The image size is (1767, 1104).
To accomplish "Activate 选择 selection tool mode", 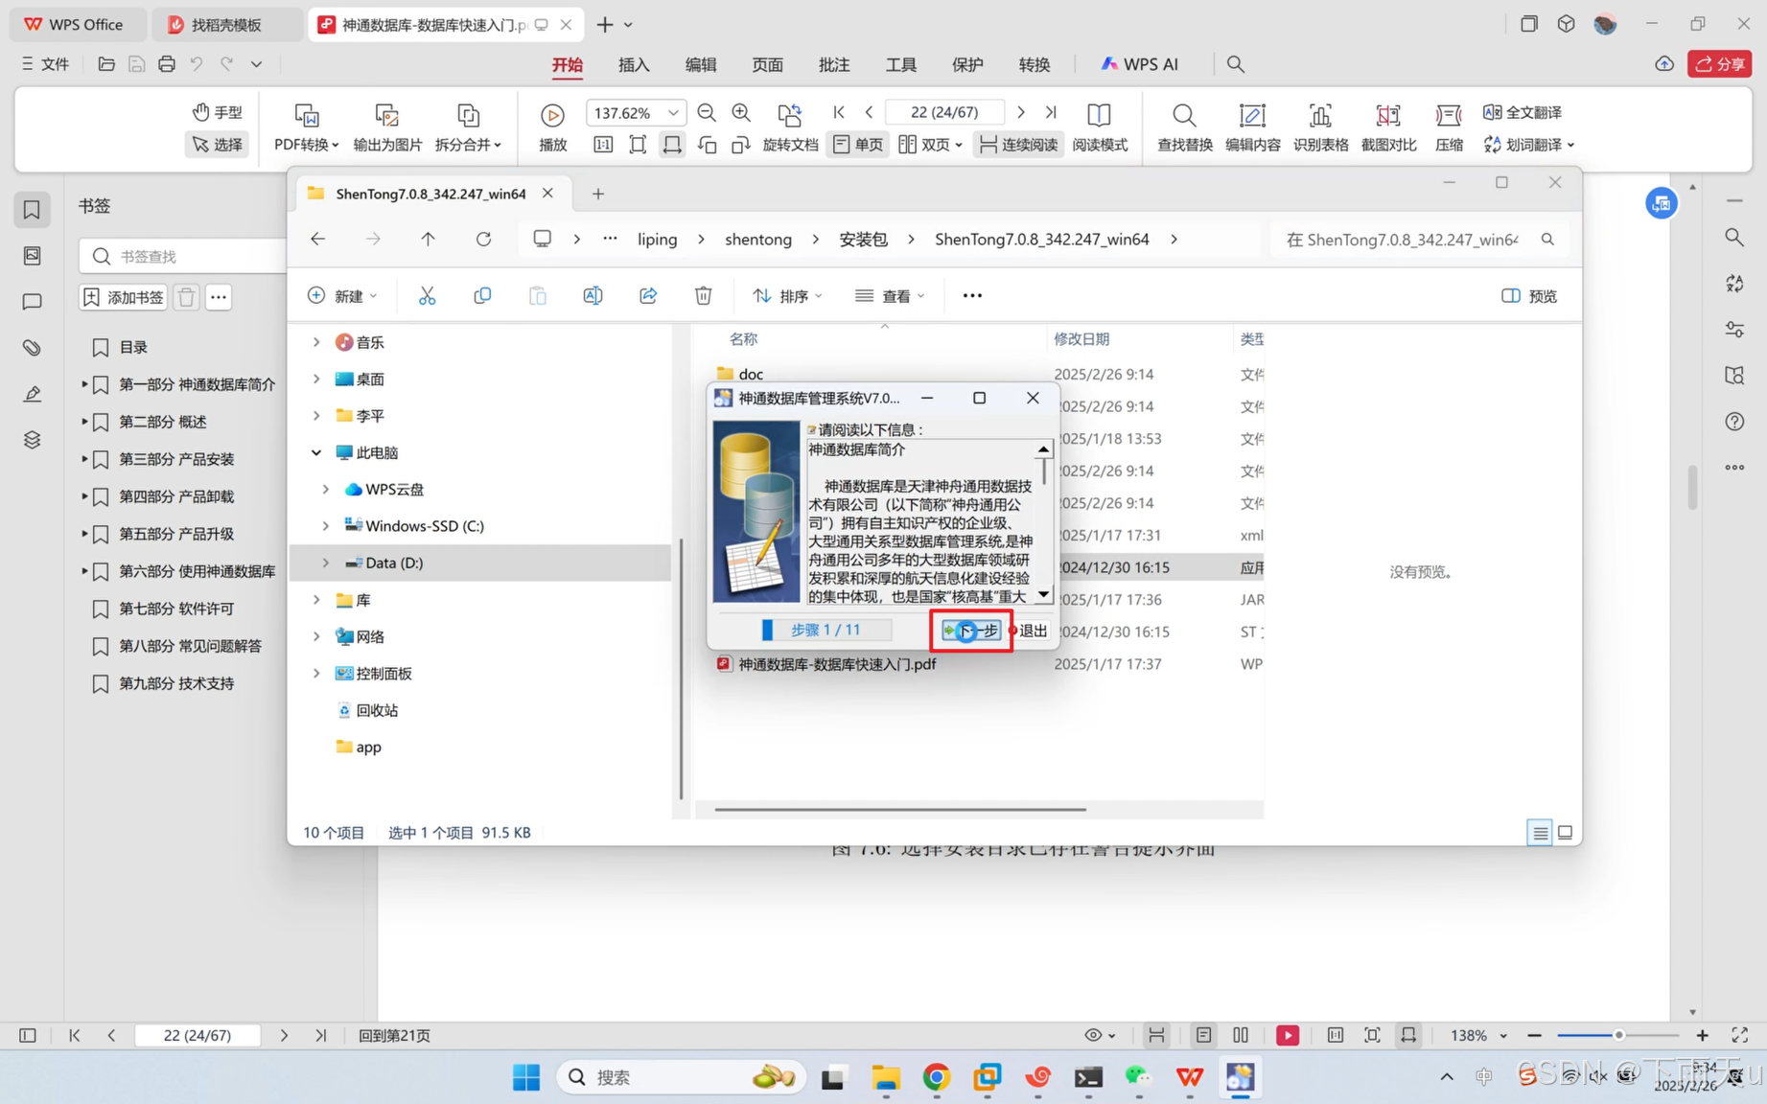I will tap(217, 144).
